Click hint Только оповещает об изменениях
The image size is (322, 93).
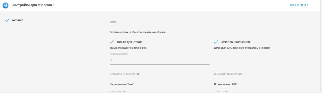pyautogui.click(x=128, y=48)
